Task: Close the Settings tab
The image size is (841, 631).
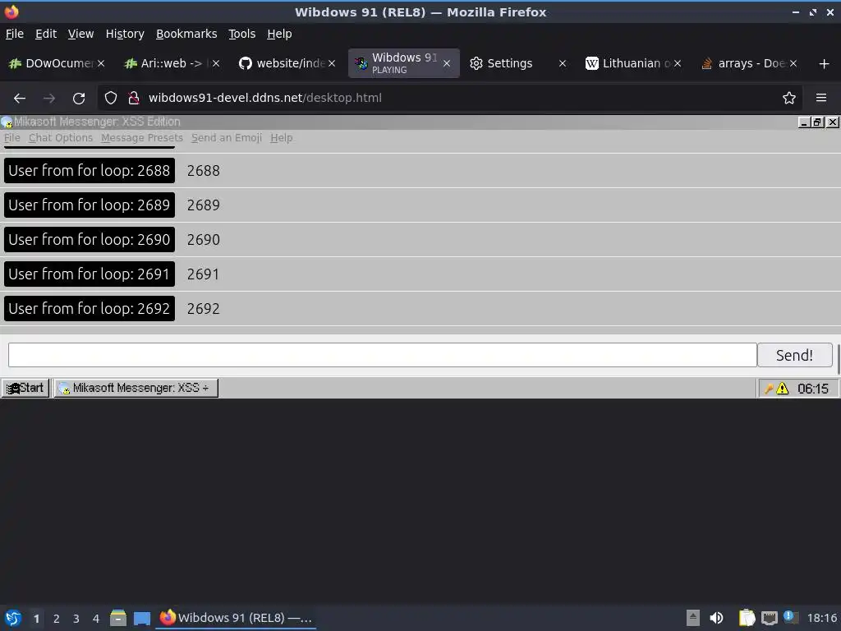Action: point(562,63)
